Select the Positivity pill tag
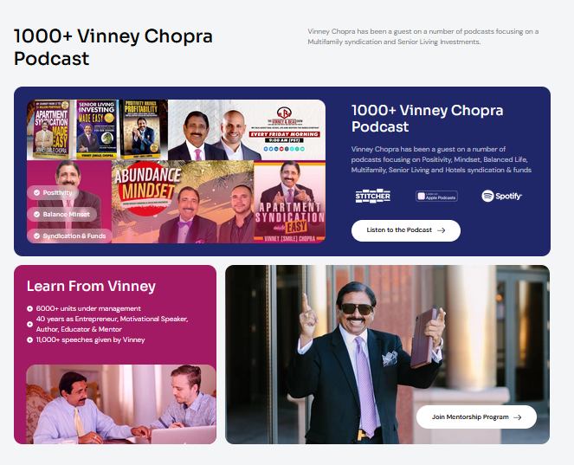Viewport: 574px width, 465px height. pos(53,192)
